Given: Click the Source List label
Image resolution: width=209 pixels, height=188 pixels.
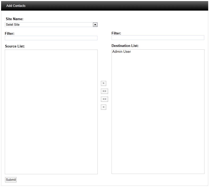Looking at the screenshot, I should tap(15, 46).
